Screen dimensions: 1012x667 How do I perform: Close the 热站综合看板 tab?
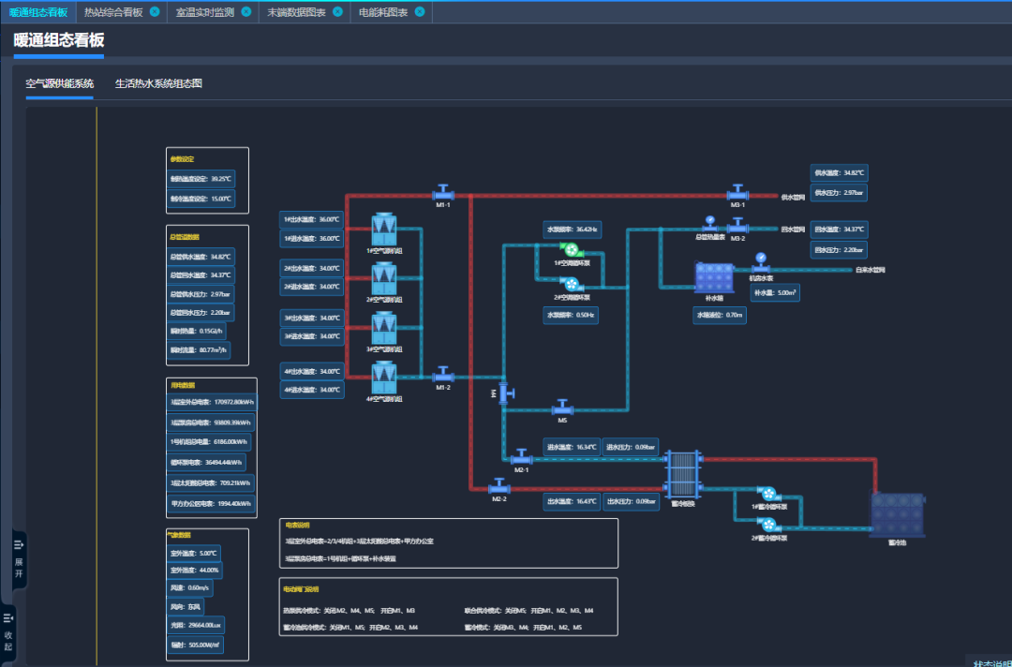155,12
